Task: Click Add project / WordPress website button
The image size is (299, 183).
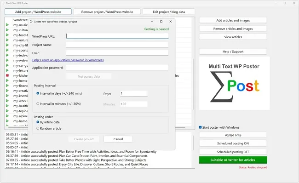Action: point(38,11)
